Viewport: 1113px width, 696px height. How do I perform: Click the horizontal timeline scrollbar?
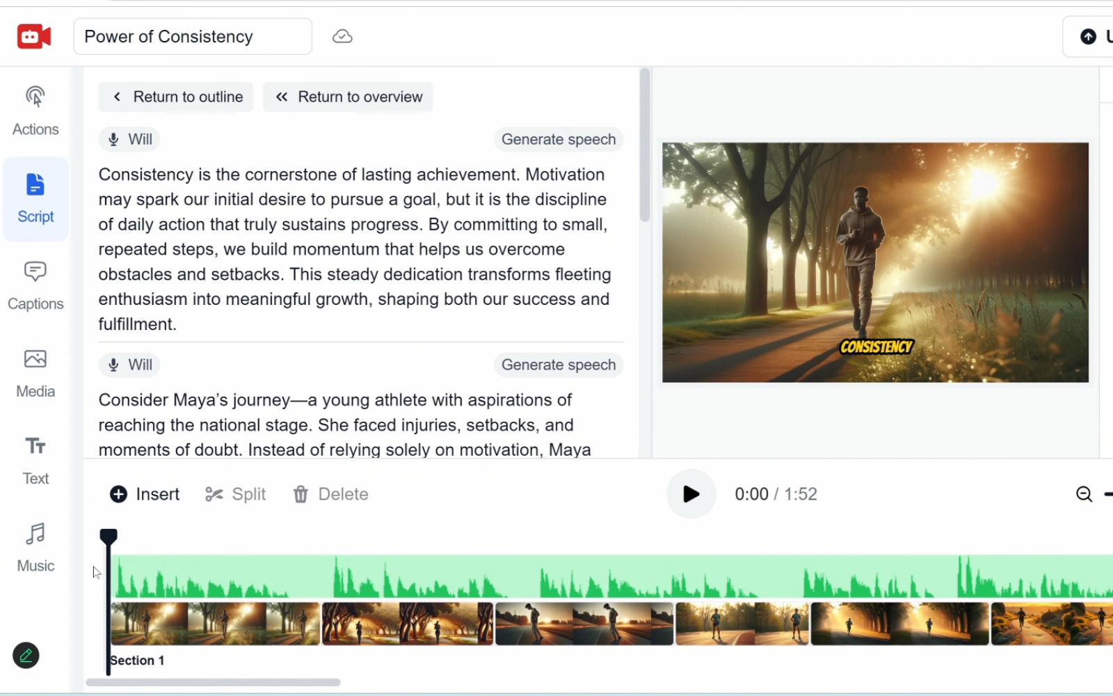pos(213,683)
